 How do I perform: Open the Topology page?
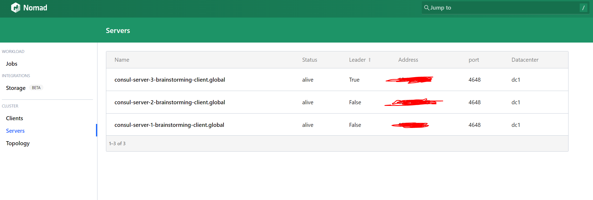point(18,143)
